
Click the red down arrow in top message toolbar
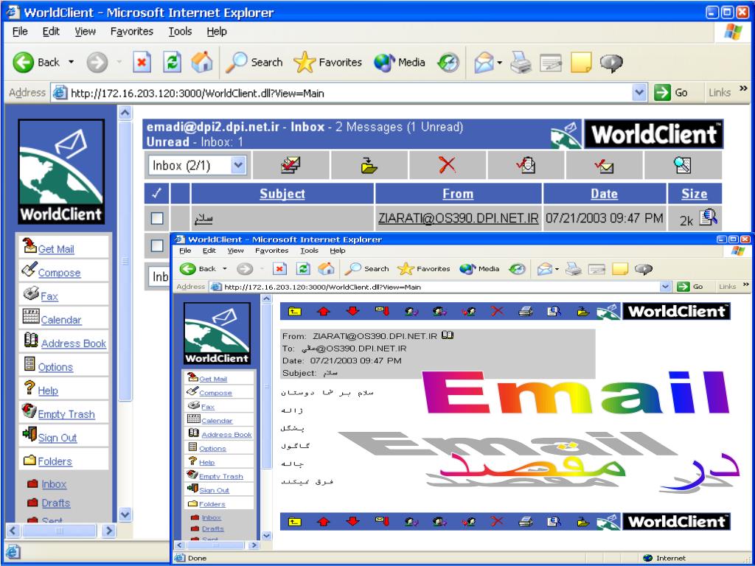[x=352, y=312]
